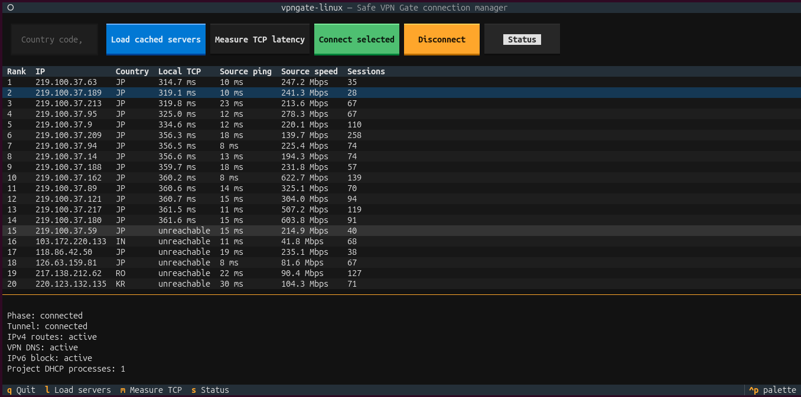Focus the Country code input field
Viewport: 801px width, 397px height.
coord(54,40)
